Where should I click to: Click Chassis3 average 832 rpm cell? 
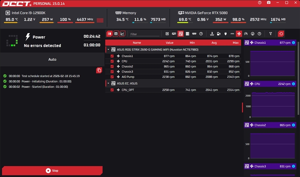212,72
